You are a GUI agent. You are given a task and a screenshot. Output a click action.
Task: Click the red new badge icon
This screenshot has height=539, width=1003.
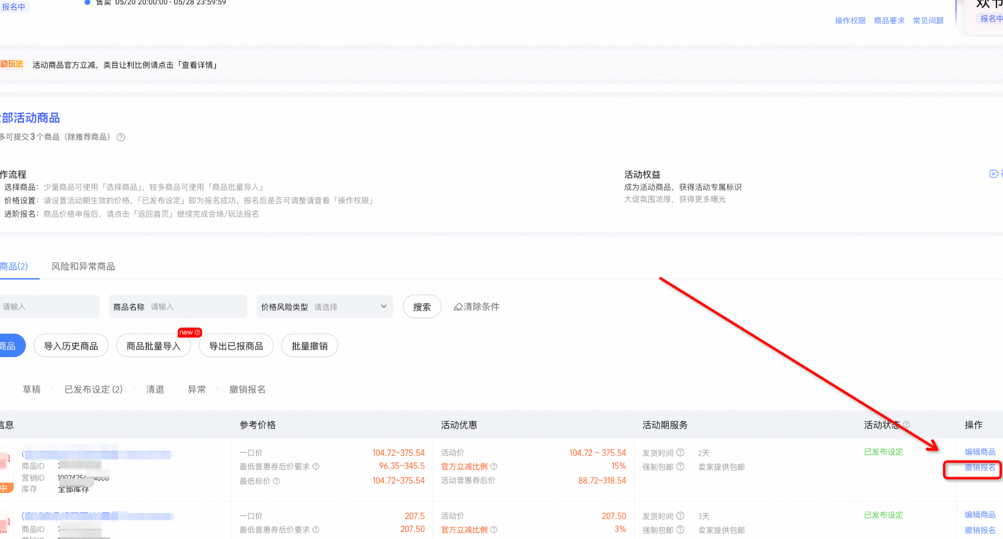(x=190, y=332)
